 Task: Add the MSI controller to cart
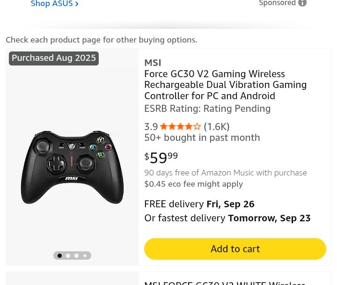[x=235, y=249]
